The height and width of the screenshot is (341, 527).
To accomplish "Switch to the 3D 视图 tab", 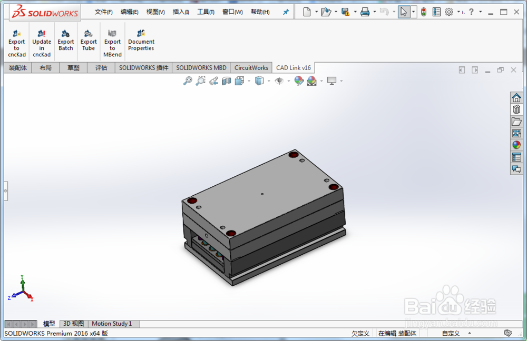I will (74, 324).
